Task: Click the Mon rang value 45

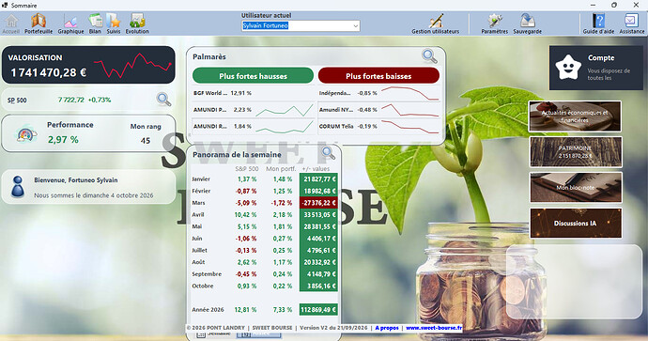Action: pos(145,141)
